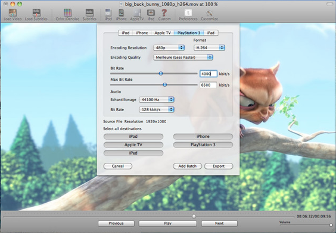This screenshot has height=233, width=336.
Task: Open the Echantillonage 44100 Hz dropdown
Action: (x=157, y=100)
